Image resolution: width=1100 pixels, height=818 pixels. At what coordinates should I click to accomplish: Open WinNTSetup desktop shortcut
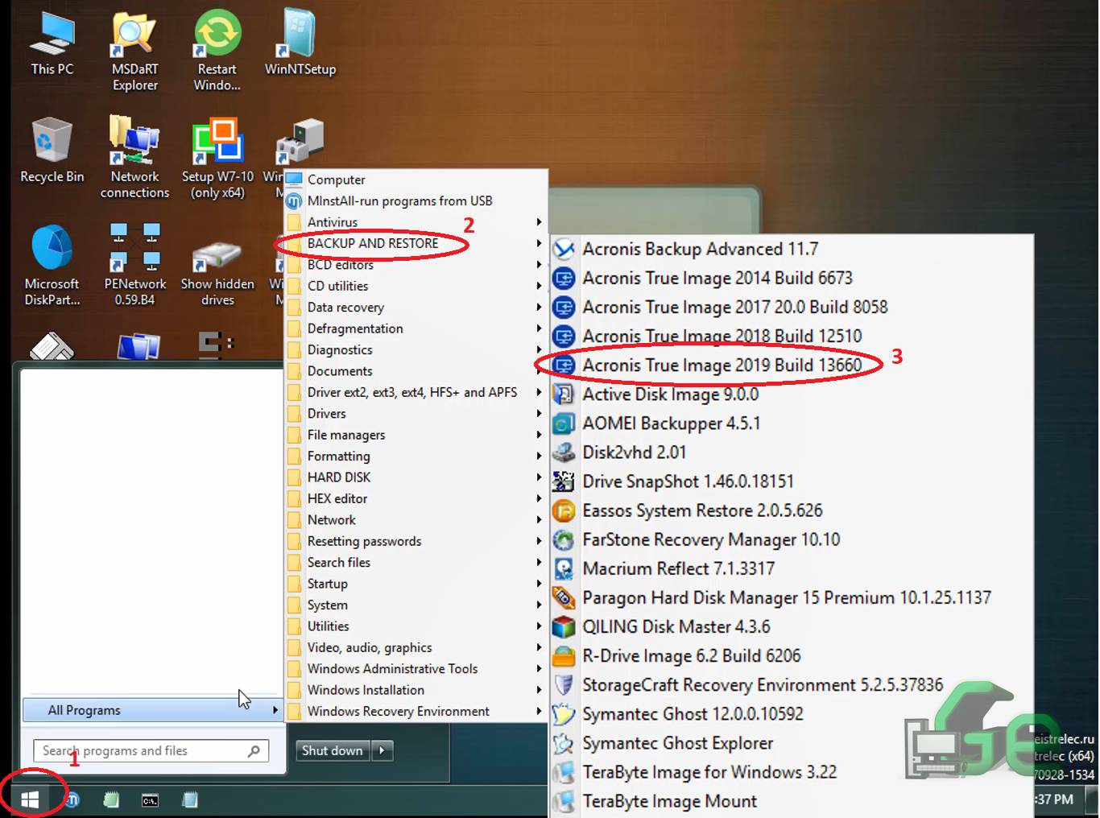click(x=300, y=43)
